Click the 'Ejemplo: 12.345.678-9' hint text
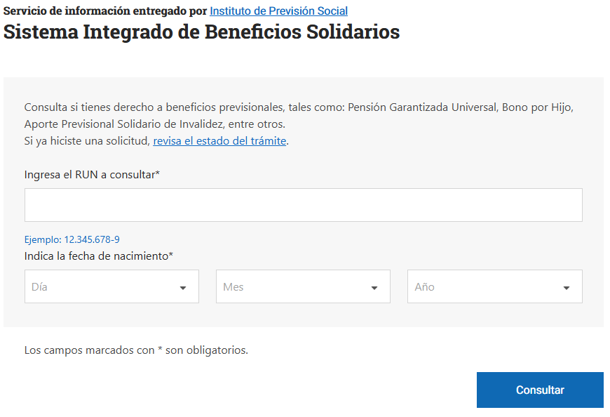 (x=72, y=239)
